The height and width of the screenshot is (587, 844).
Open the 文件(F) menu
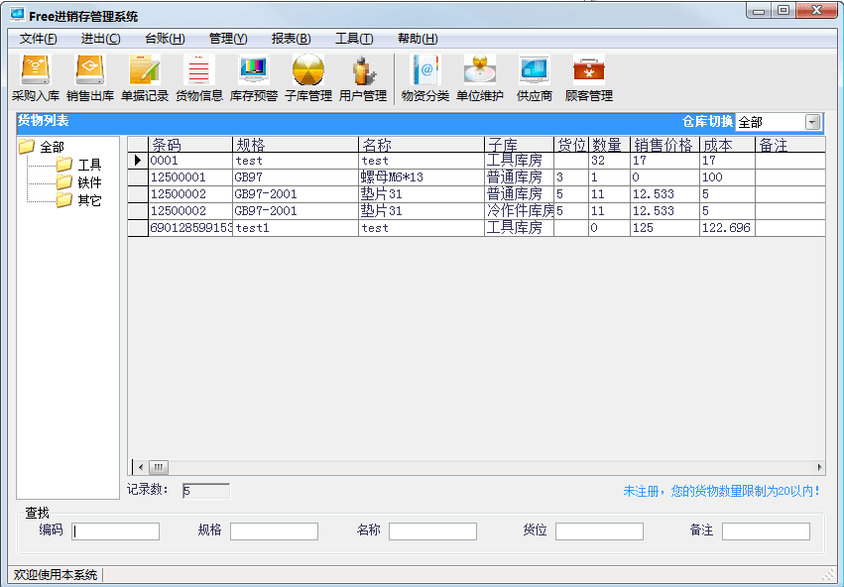click(x=38, y=39)
